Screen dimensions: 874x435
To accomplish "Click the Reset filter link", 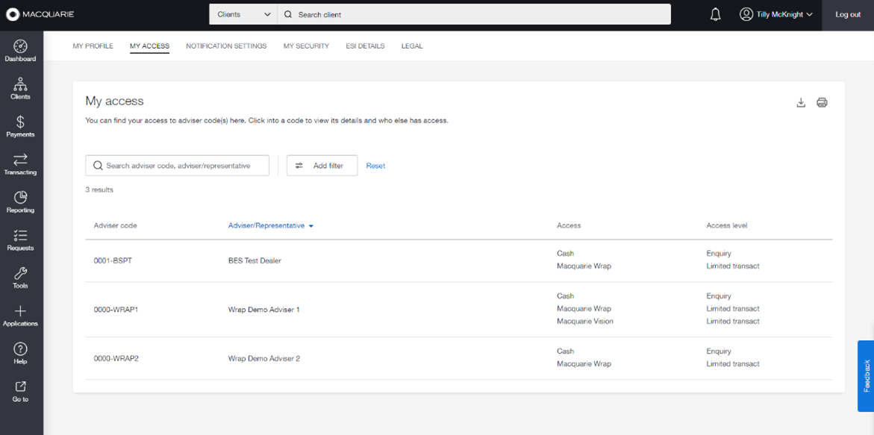I will (x=375, y=166).
